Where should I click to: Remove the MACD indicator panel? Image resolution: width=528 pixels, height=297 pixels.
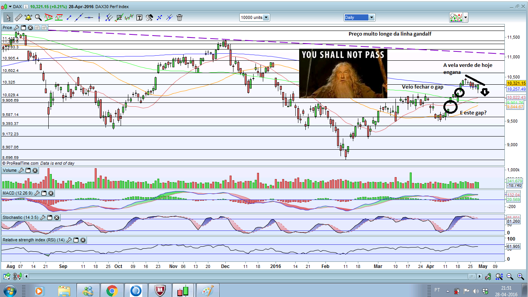coord(51,193)
